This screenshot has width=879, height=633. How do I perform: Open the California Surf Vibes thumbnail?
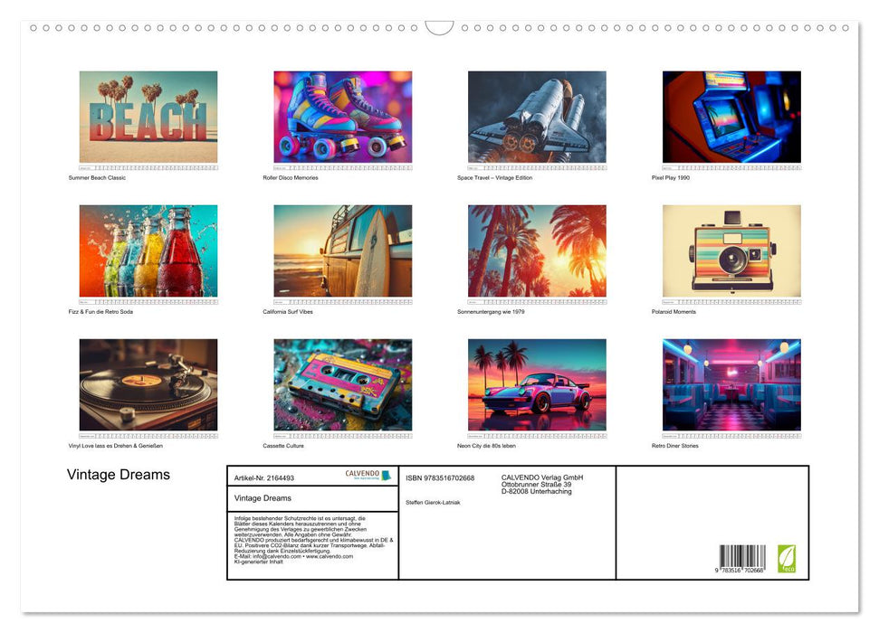point(342,250)
